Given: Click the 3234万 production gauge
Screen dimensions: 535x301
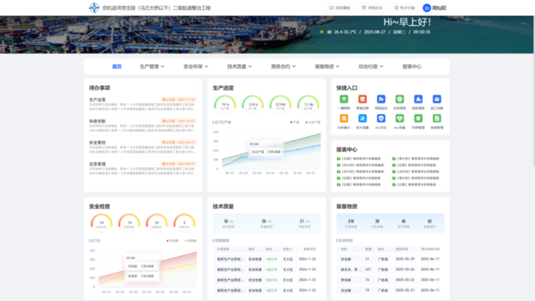Looking at the screenshot, I should pos(281,104).
